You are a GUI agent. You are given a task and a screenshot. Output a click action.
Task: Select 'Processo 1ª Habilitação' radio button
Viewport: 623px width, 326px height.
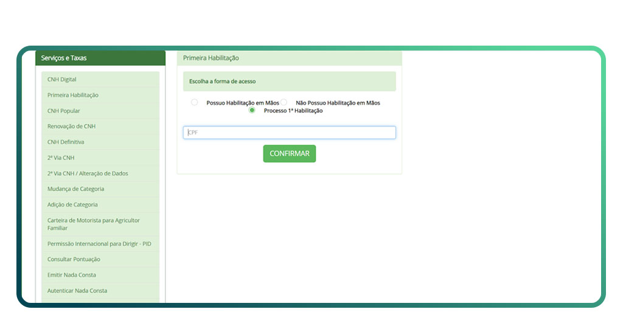252,110
